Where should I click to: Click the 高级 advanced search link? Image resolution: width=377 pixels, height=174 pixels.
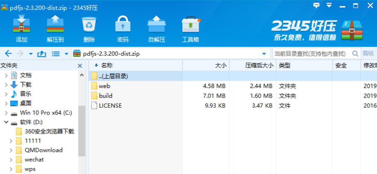pos(368,54)
